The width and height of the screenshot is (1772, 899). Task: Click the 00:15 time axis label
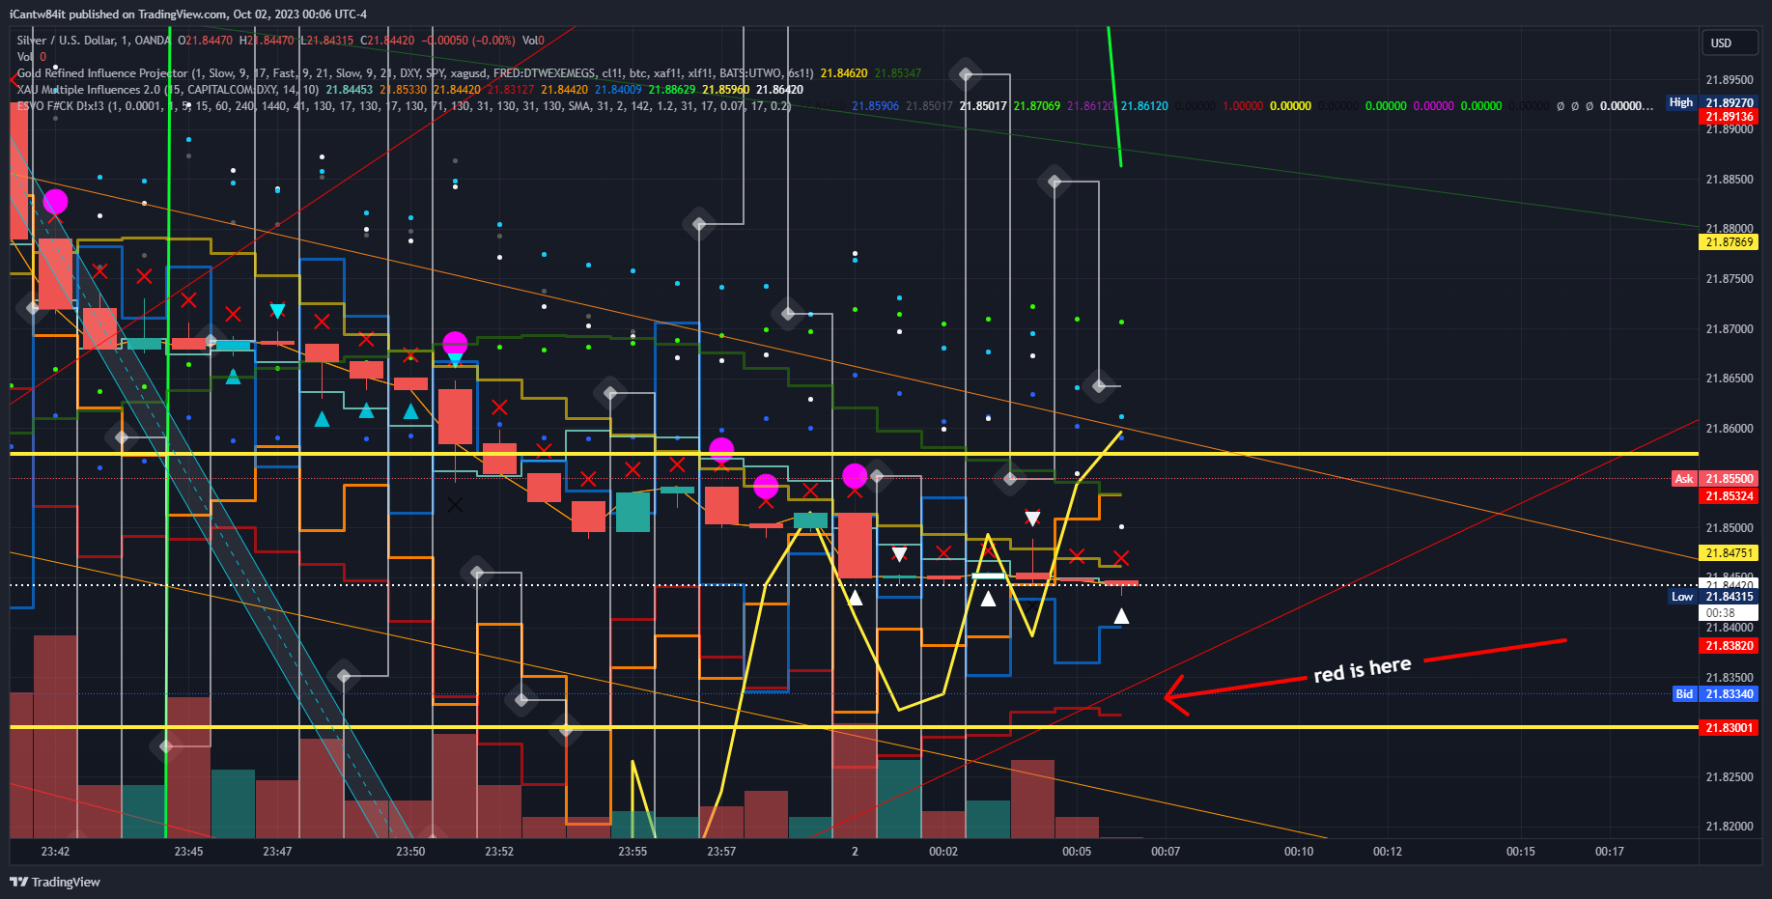tap(1521, 852)
